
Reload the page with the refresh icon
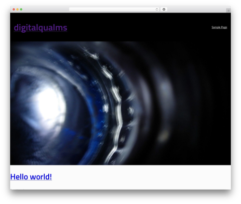point(157,10)
